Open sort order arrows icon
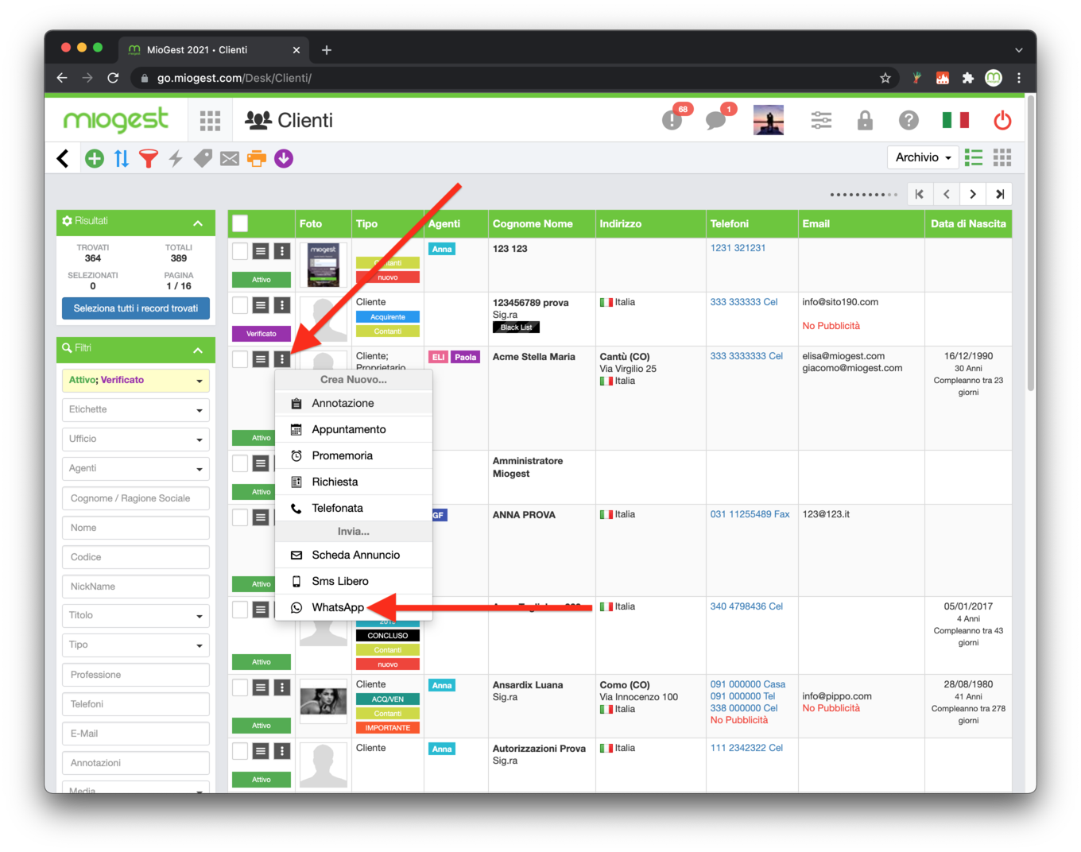This screenshot has height=852, width=1081. coord(122,158)
